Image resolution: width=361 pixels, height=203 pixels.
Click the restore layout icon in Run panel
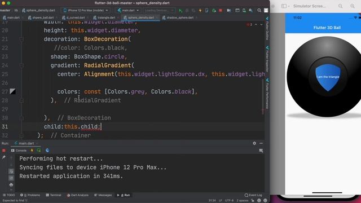261,151
